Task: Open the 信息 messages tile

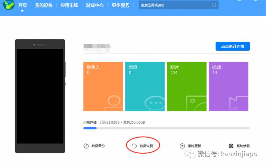Action: [145, 86]
